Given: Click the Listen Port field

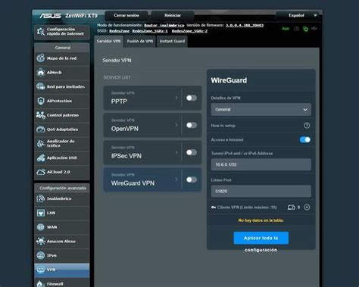Looking at the screenshot, I should [x=261, y=192].
